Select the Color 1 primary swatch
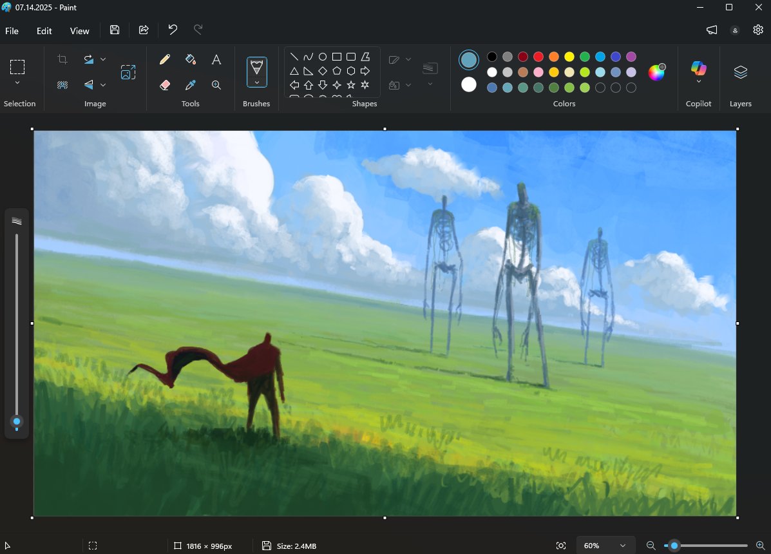 click(x=469, y=60)
